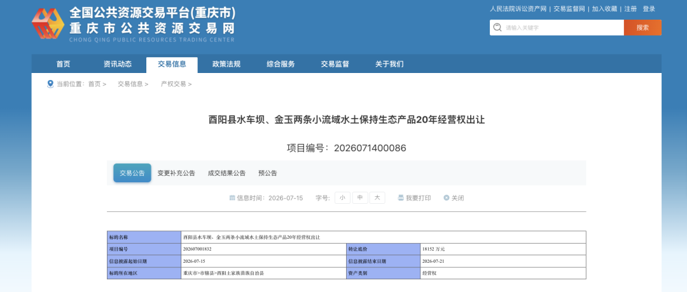
Task: Click the search magnifier icon
Action: click(x=497, y=27)
